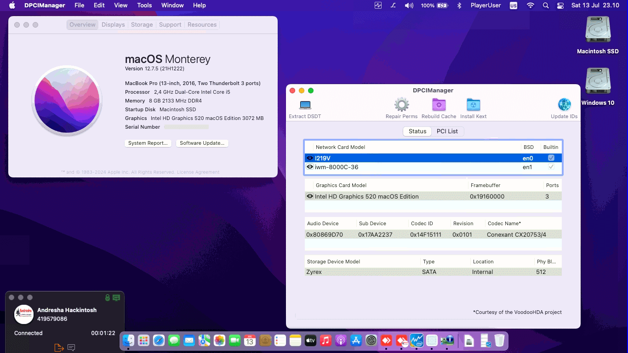The width and height of the screenshot is (628, 353).
Task: Select the Support tab in About This Mac
Action: tap(170, 25)
